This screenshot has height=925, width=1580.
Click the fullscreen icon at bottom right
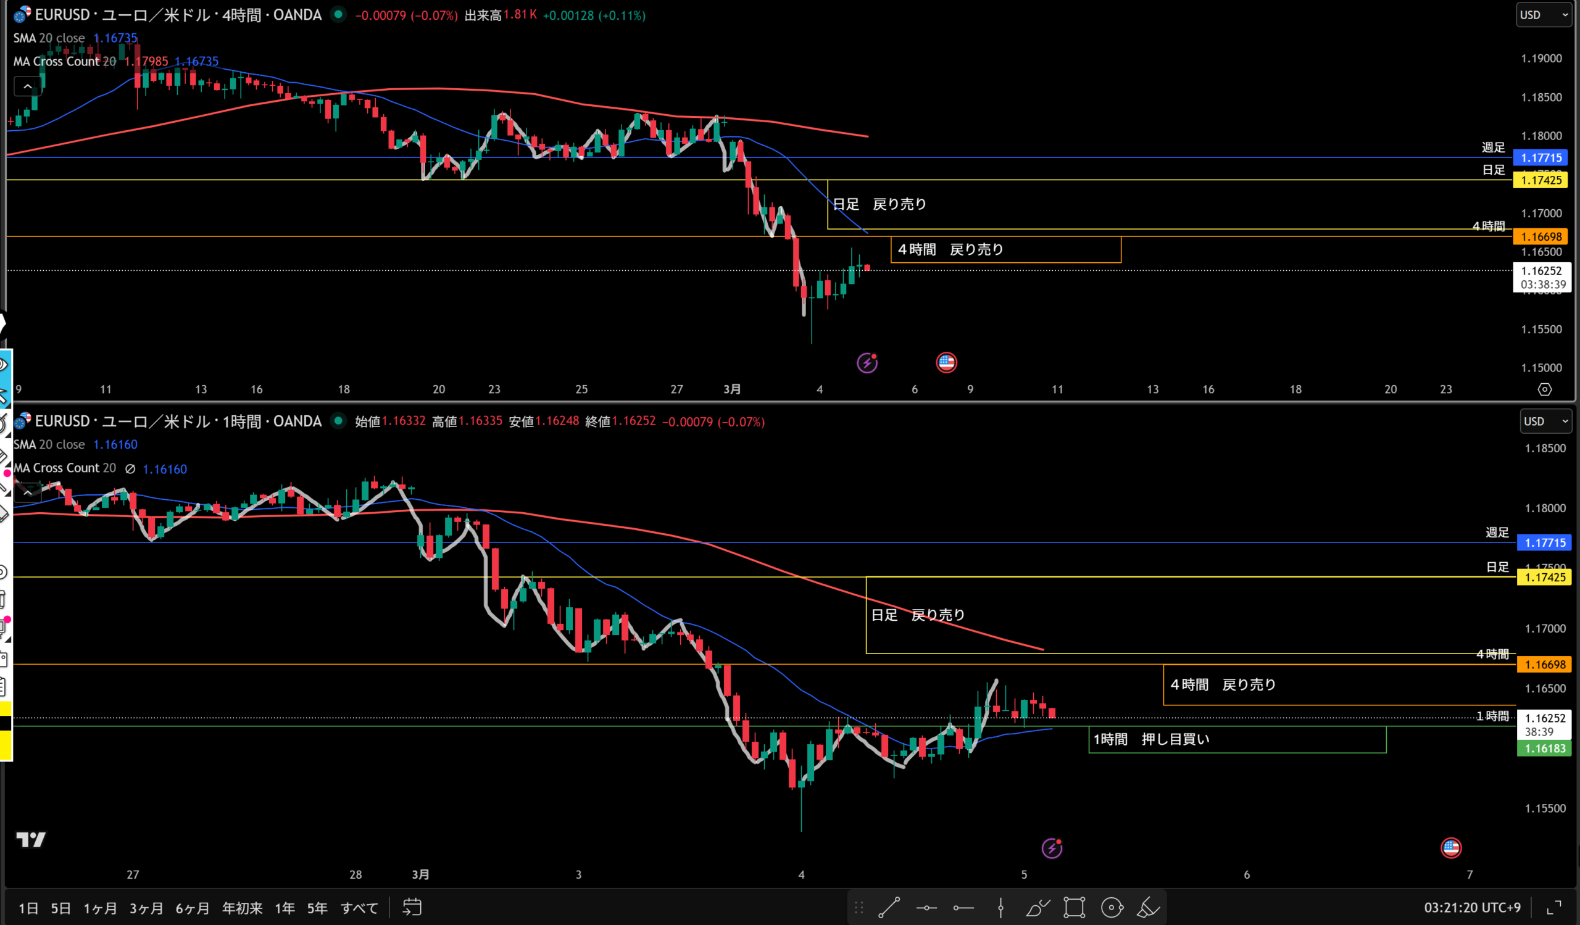(x=1554, y=908)
